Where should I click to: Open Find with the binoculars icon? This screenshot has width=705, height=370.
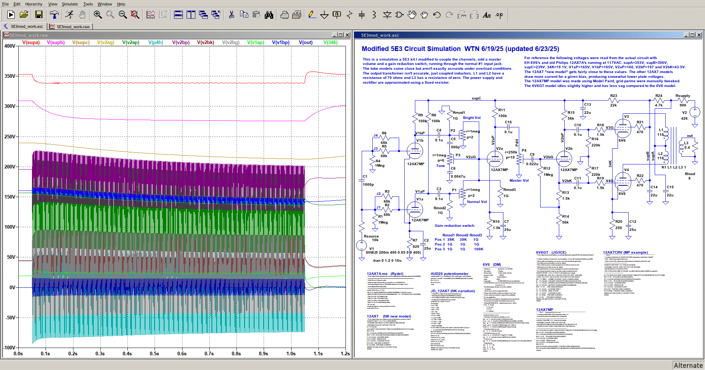[x=269, y=15]
